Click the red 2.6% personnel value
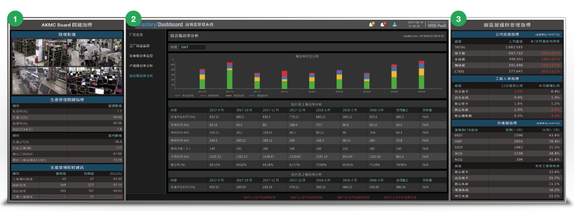The image size is (574, 221). coord(518,91)
